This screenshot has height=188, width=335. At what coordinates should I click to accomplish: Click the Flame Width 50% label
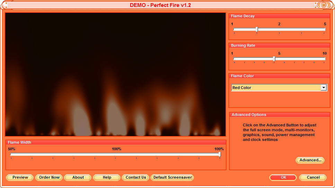click(11, 149)
